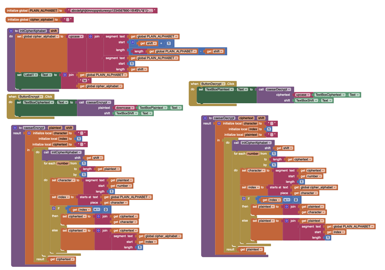Select get shift inside the subtraction block
The width and height of the screenshot is (385, 270).
tap(215, 51)
